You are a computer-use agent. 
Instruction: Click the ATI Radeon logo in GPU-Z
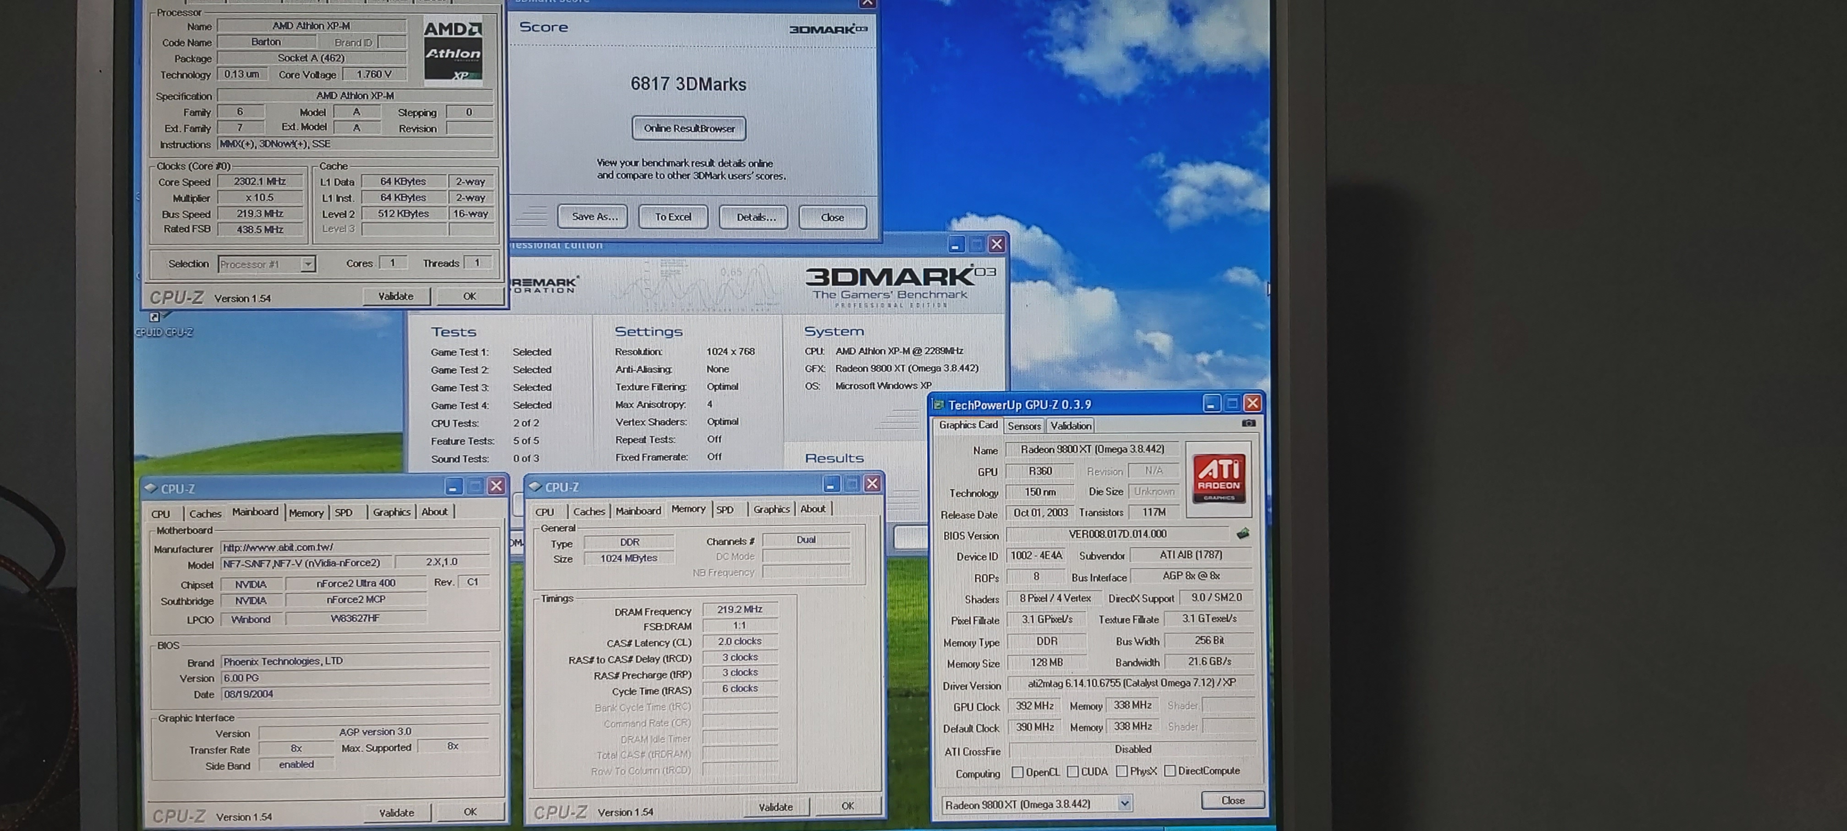pos(1219,479)
